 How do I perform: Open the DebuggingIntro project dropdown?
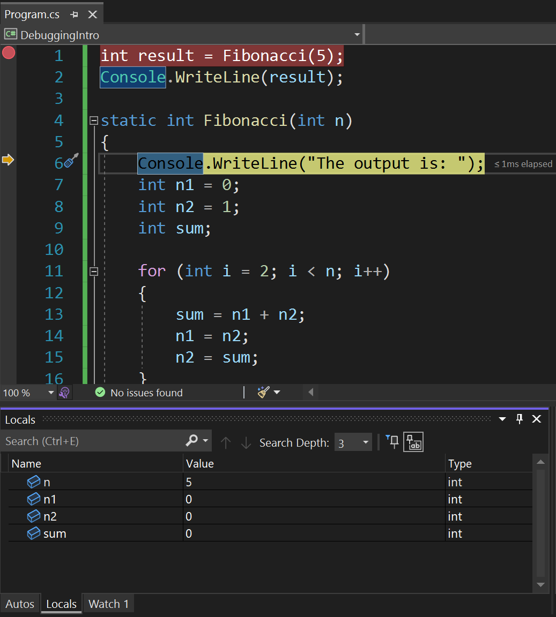(x=357, y=35)
